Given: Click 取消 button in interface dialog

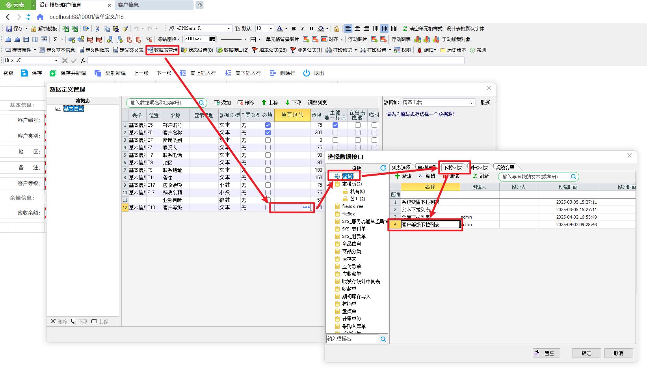Looking at the screenshot, I should click(619, 353).
